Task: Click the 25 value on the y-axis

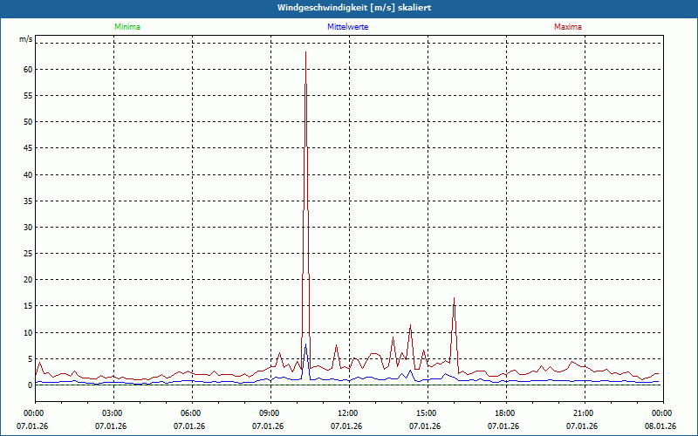Action: pyautogui.click(x=28, y=254)
